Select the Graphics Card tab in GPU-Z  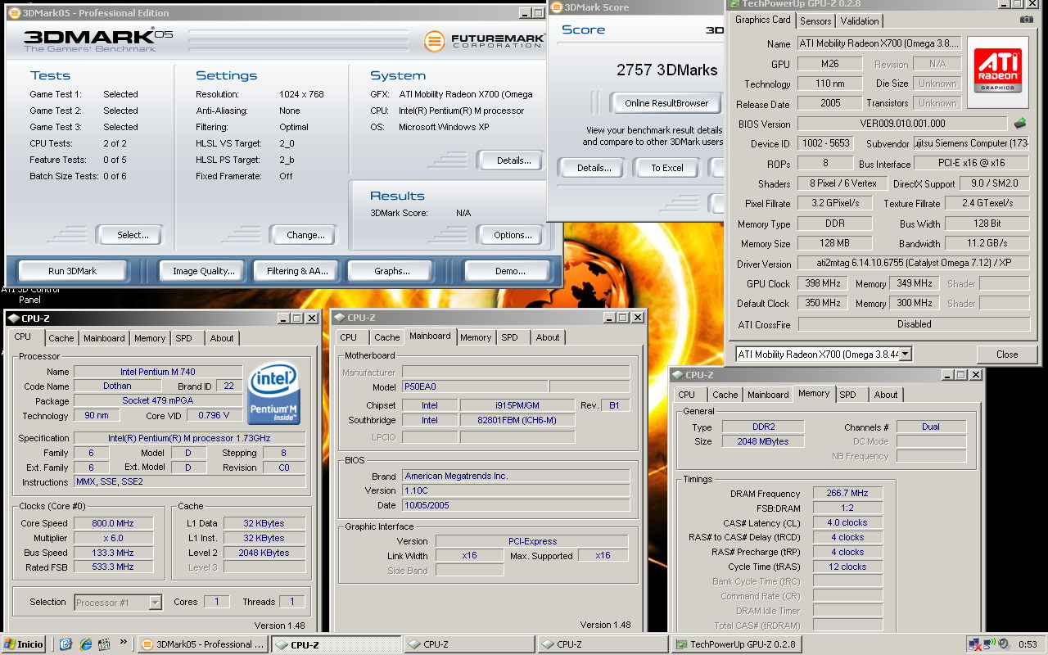762,20
